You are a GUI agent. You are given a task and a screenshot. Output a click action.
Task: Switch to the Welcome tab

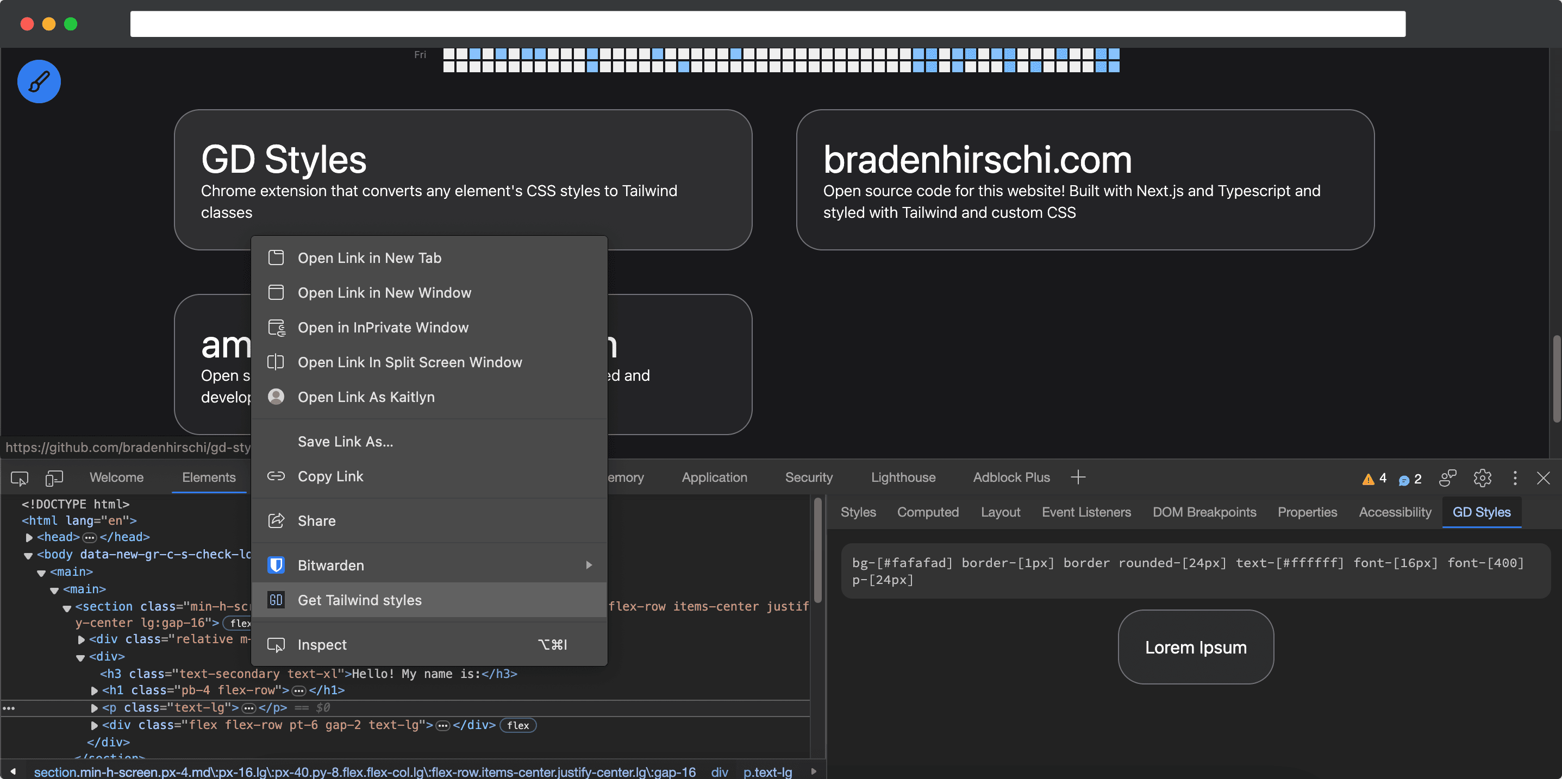[116, 477]
